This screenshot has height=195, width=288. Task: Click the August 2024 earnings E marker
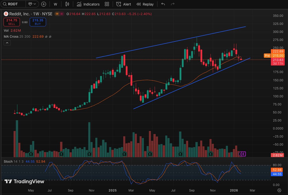point(62,154)
